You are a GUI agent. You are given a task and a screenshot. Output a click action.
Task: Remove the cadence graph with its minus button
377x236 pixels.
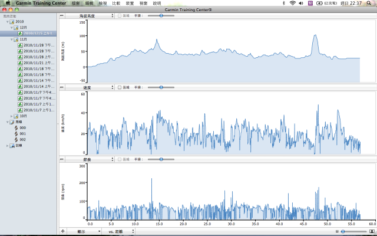[62, 159]
